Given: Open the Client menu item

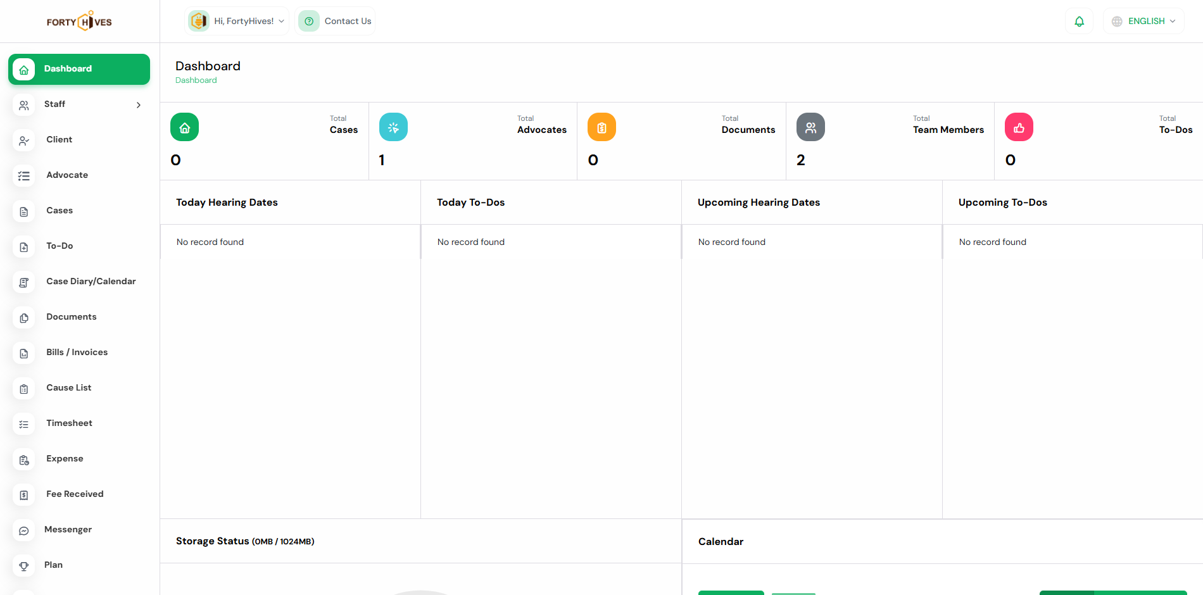Looking at the screenshot, I should tap(79, 140).
